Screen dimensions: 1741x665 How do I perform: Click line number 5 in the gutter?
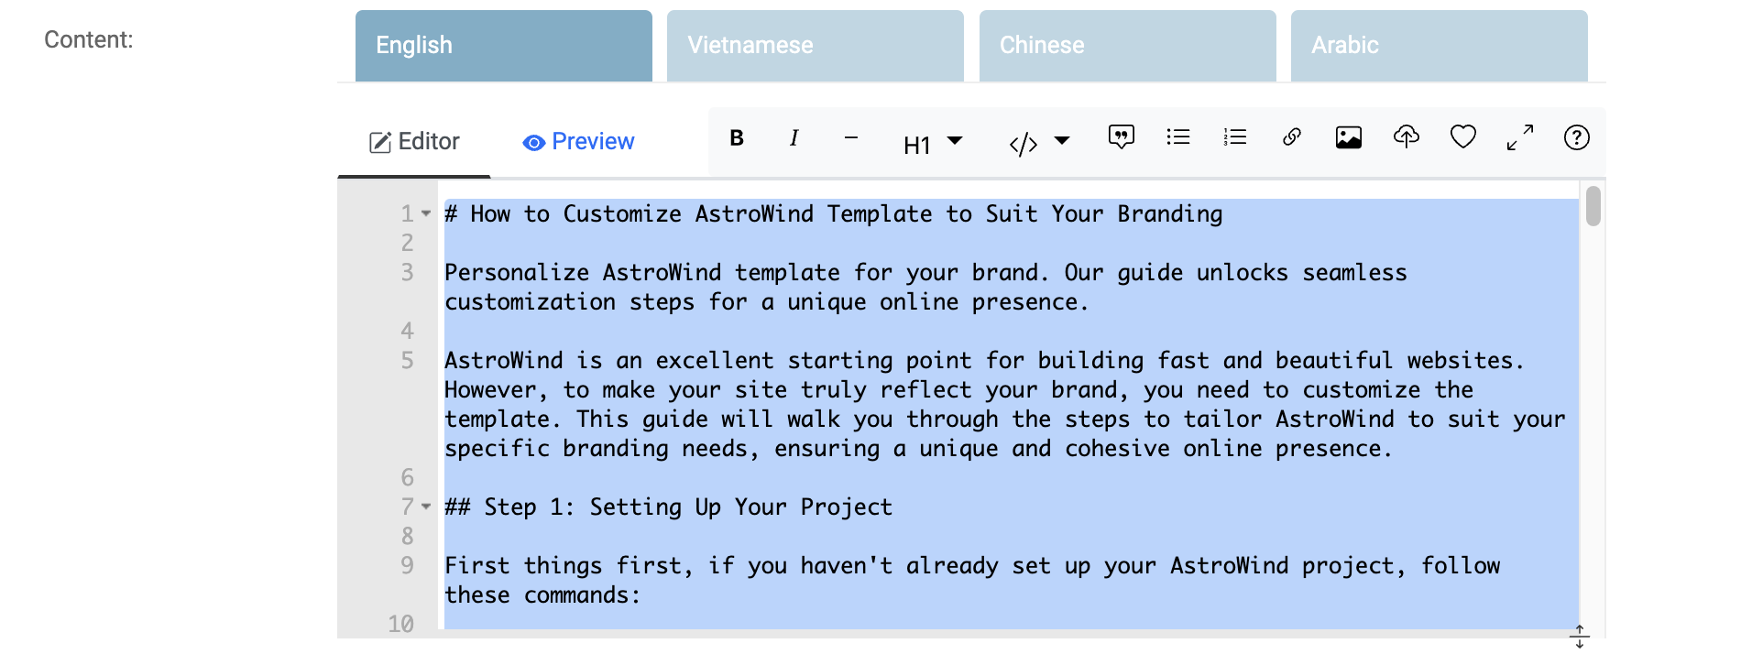[x=408, y=361]
